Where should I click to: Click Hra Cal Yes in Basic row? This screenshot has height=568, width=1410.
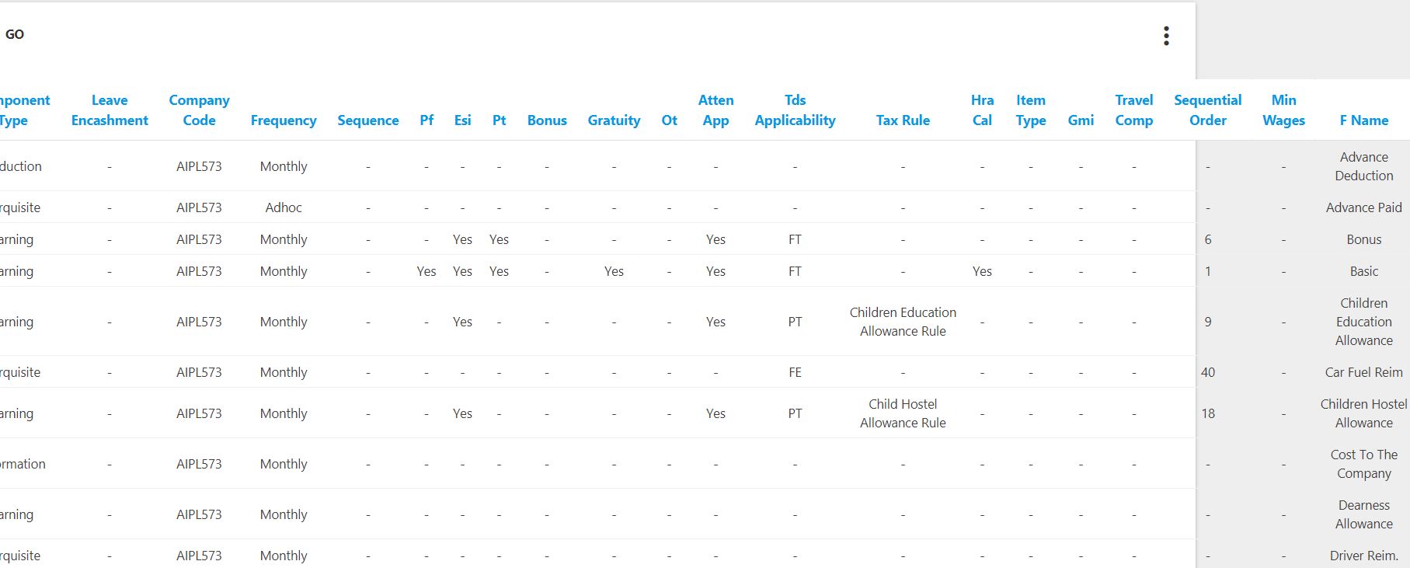(x=982, y=271)
